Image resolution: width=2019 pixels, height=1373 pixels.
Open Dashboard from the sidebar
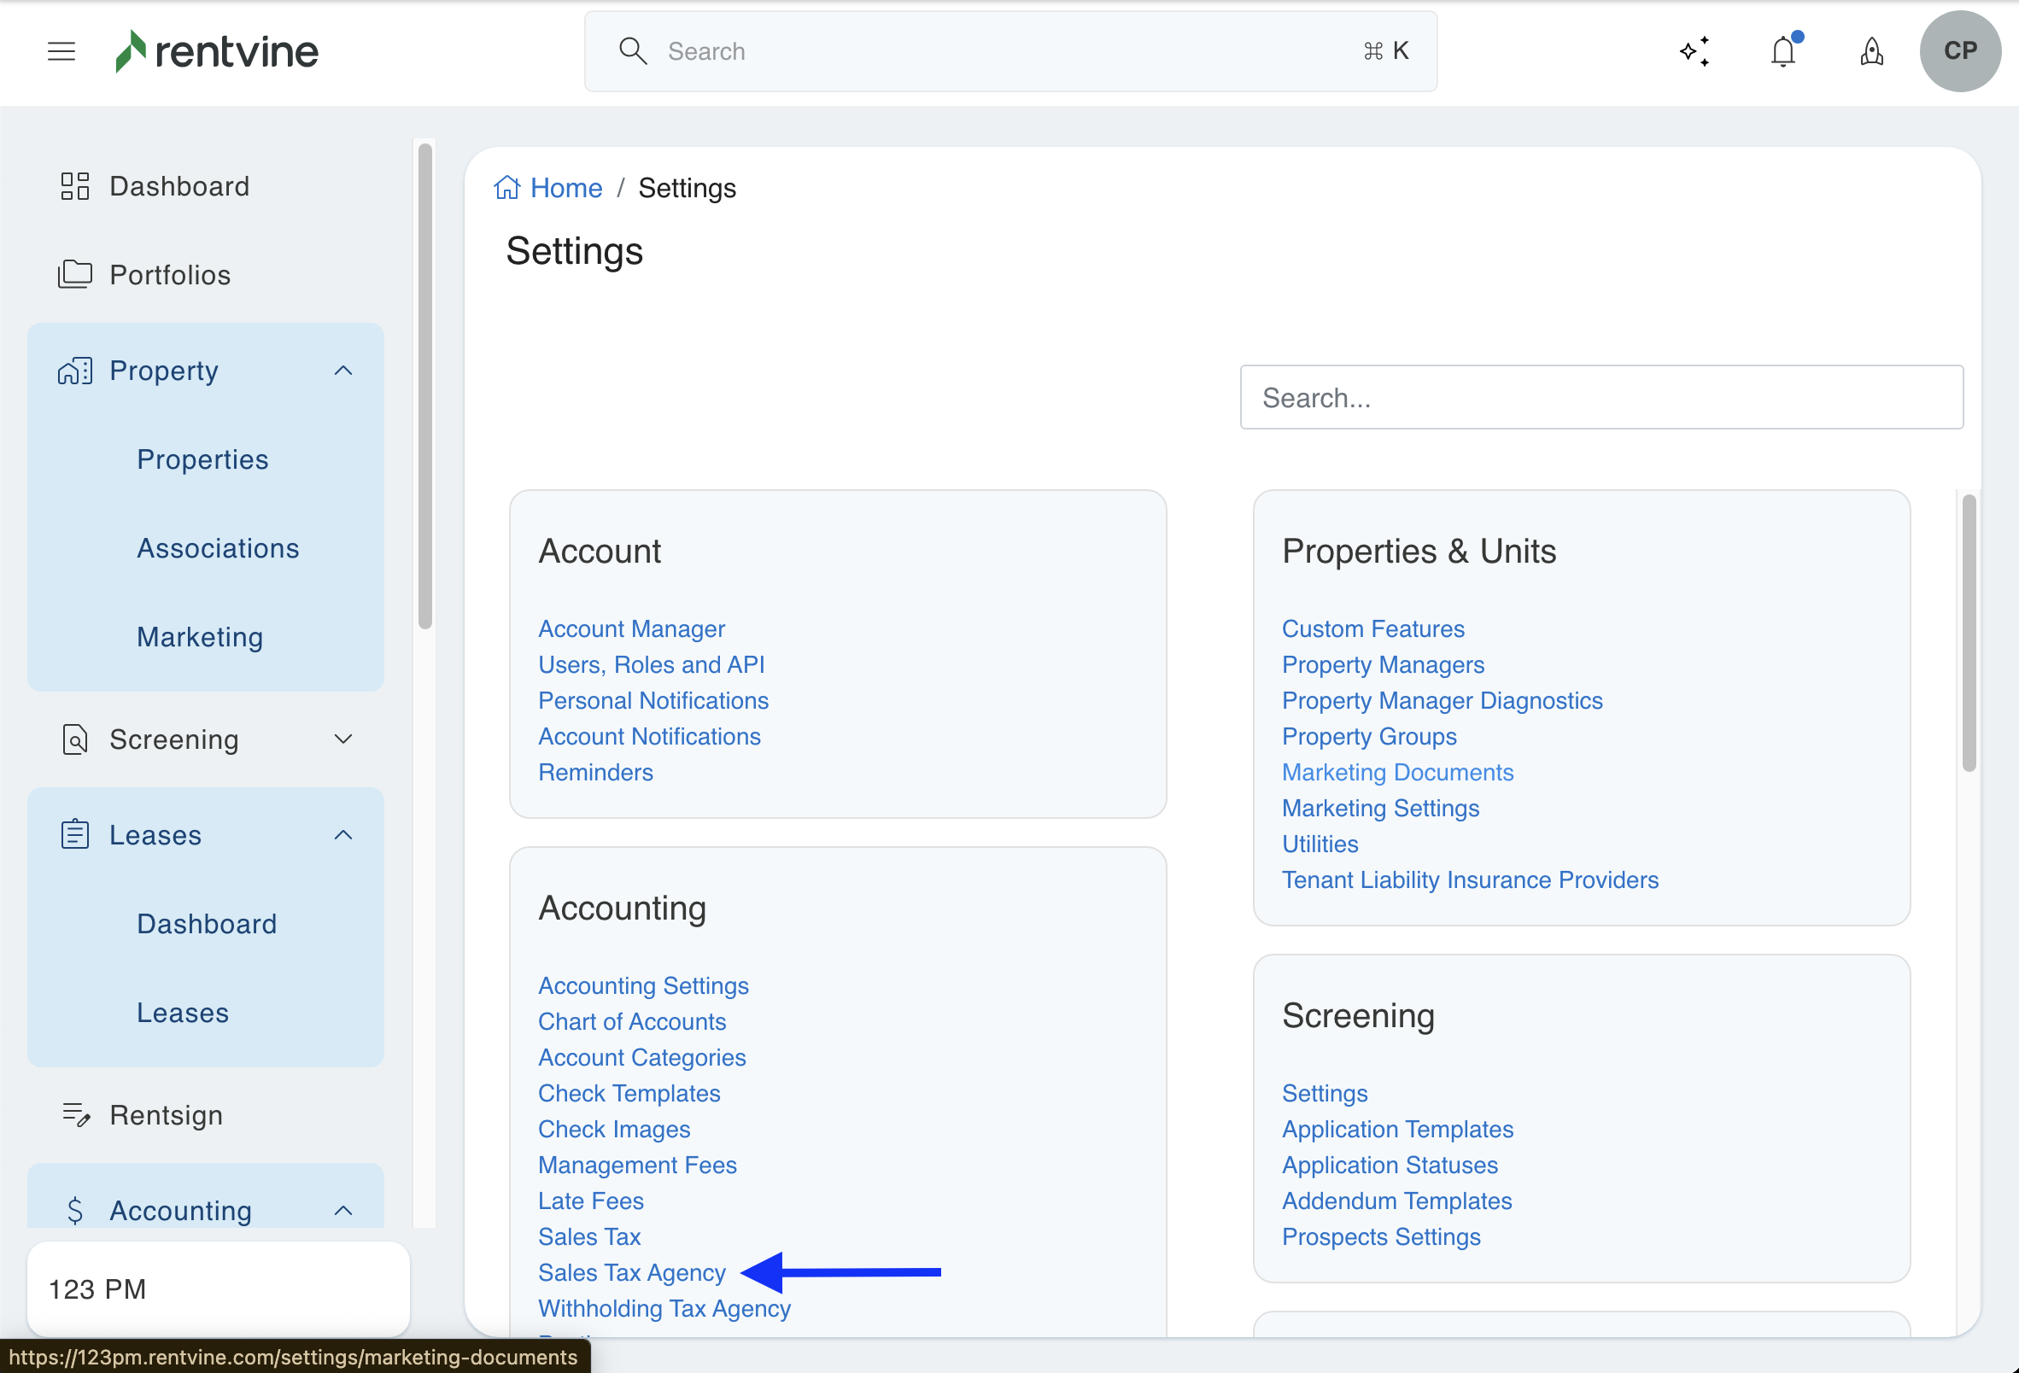[179, 186]
